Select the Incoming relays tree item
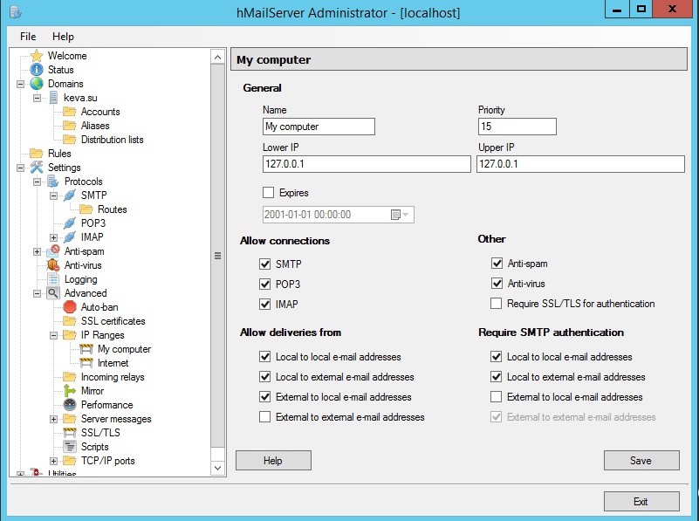This screenshot has height=521, width=699. (x=113, y=377)
